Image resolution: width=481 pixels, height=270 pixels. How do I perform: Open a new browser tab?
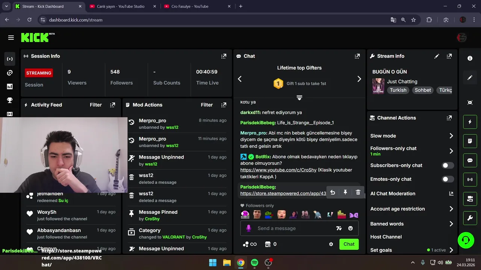[241, 6]
